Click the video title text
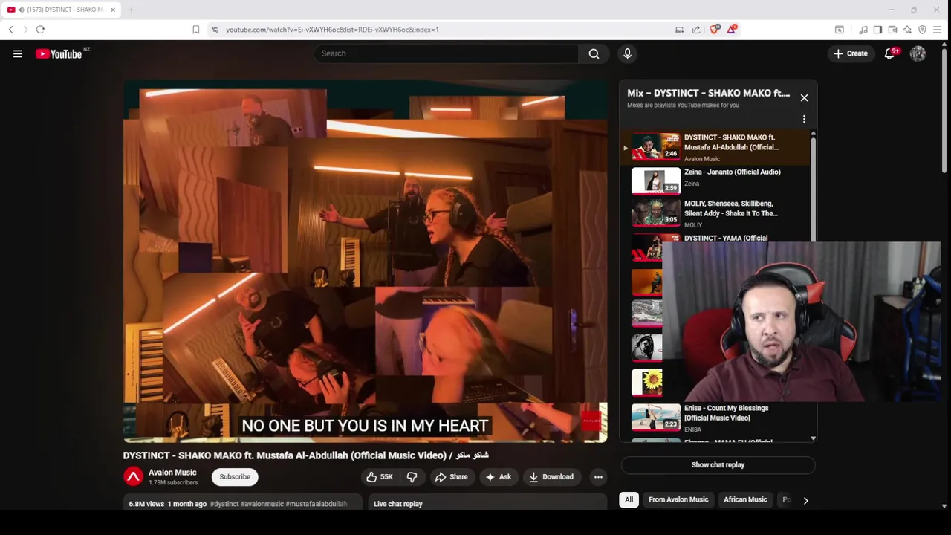Image resolution: width=951 pixels, height=535 pixels. 305,455
